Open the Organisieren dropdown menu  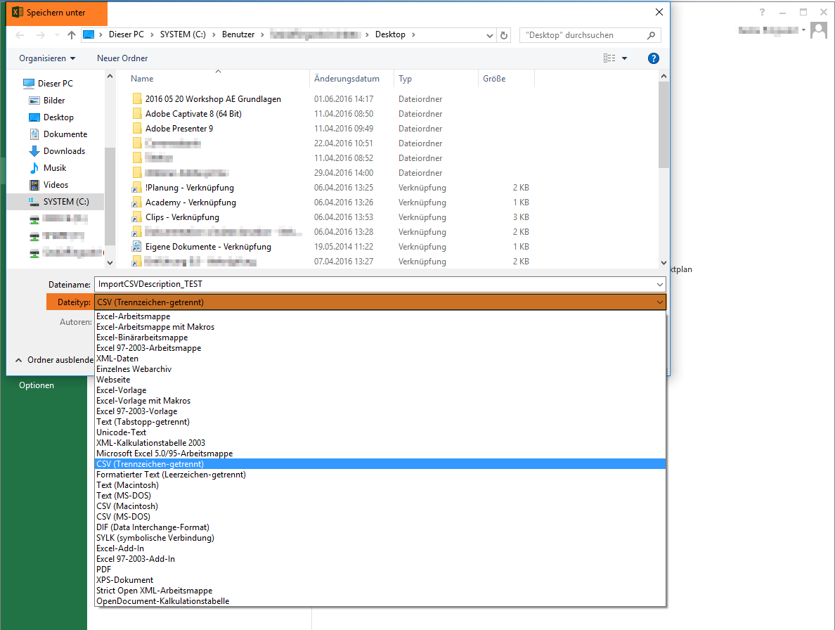pos(47,58)
